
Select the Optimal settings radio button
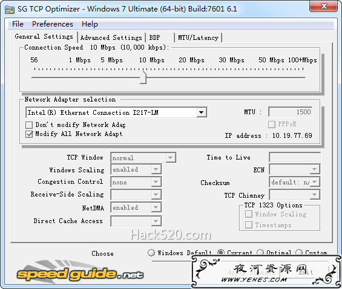[x=260, y=253]
